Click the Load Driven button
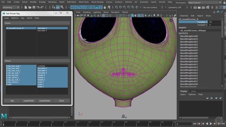Screen dimensions: 226x127 click(45, 101)
